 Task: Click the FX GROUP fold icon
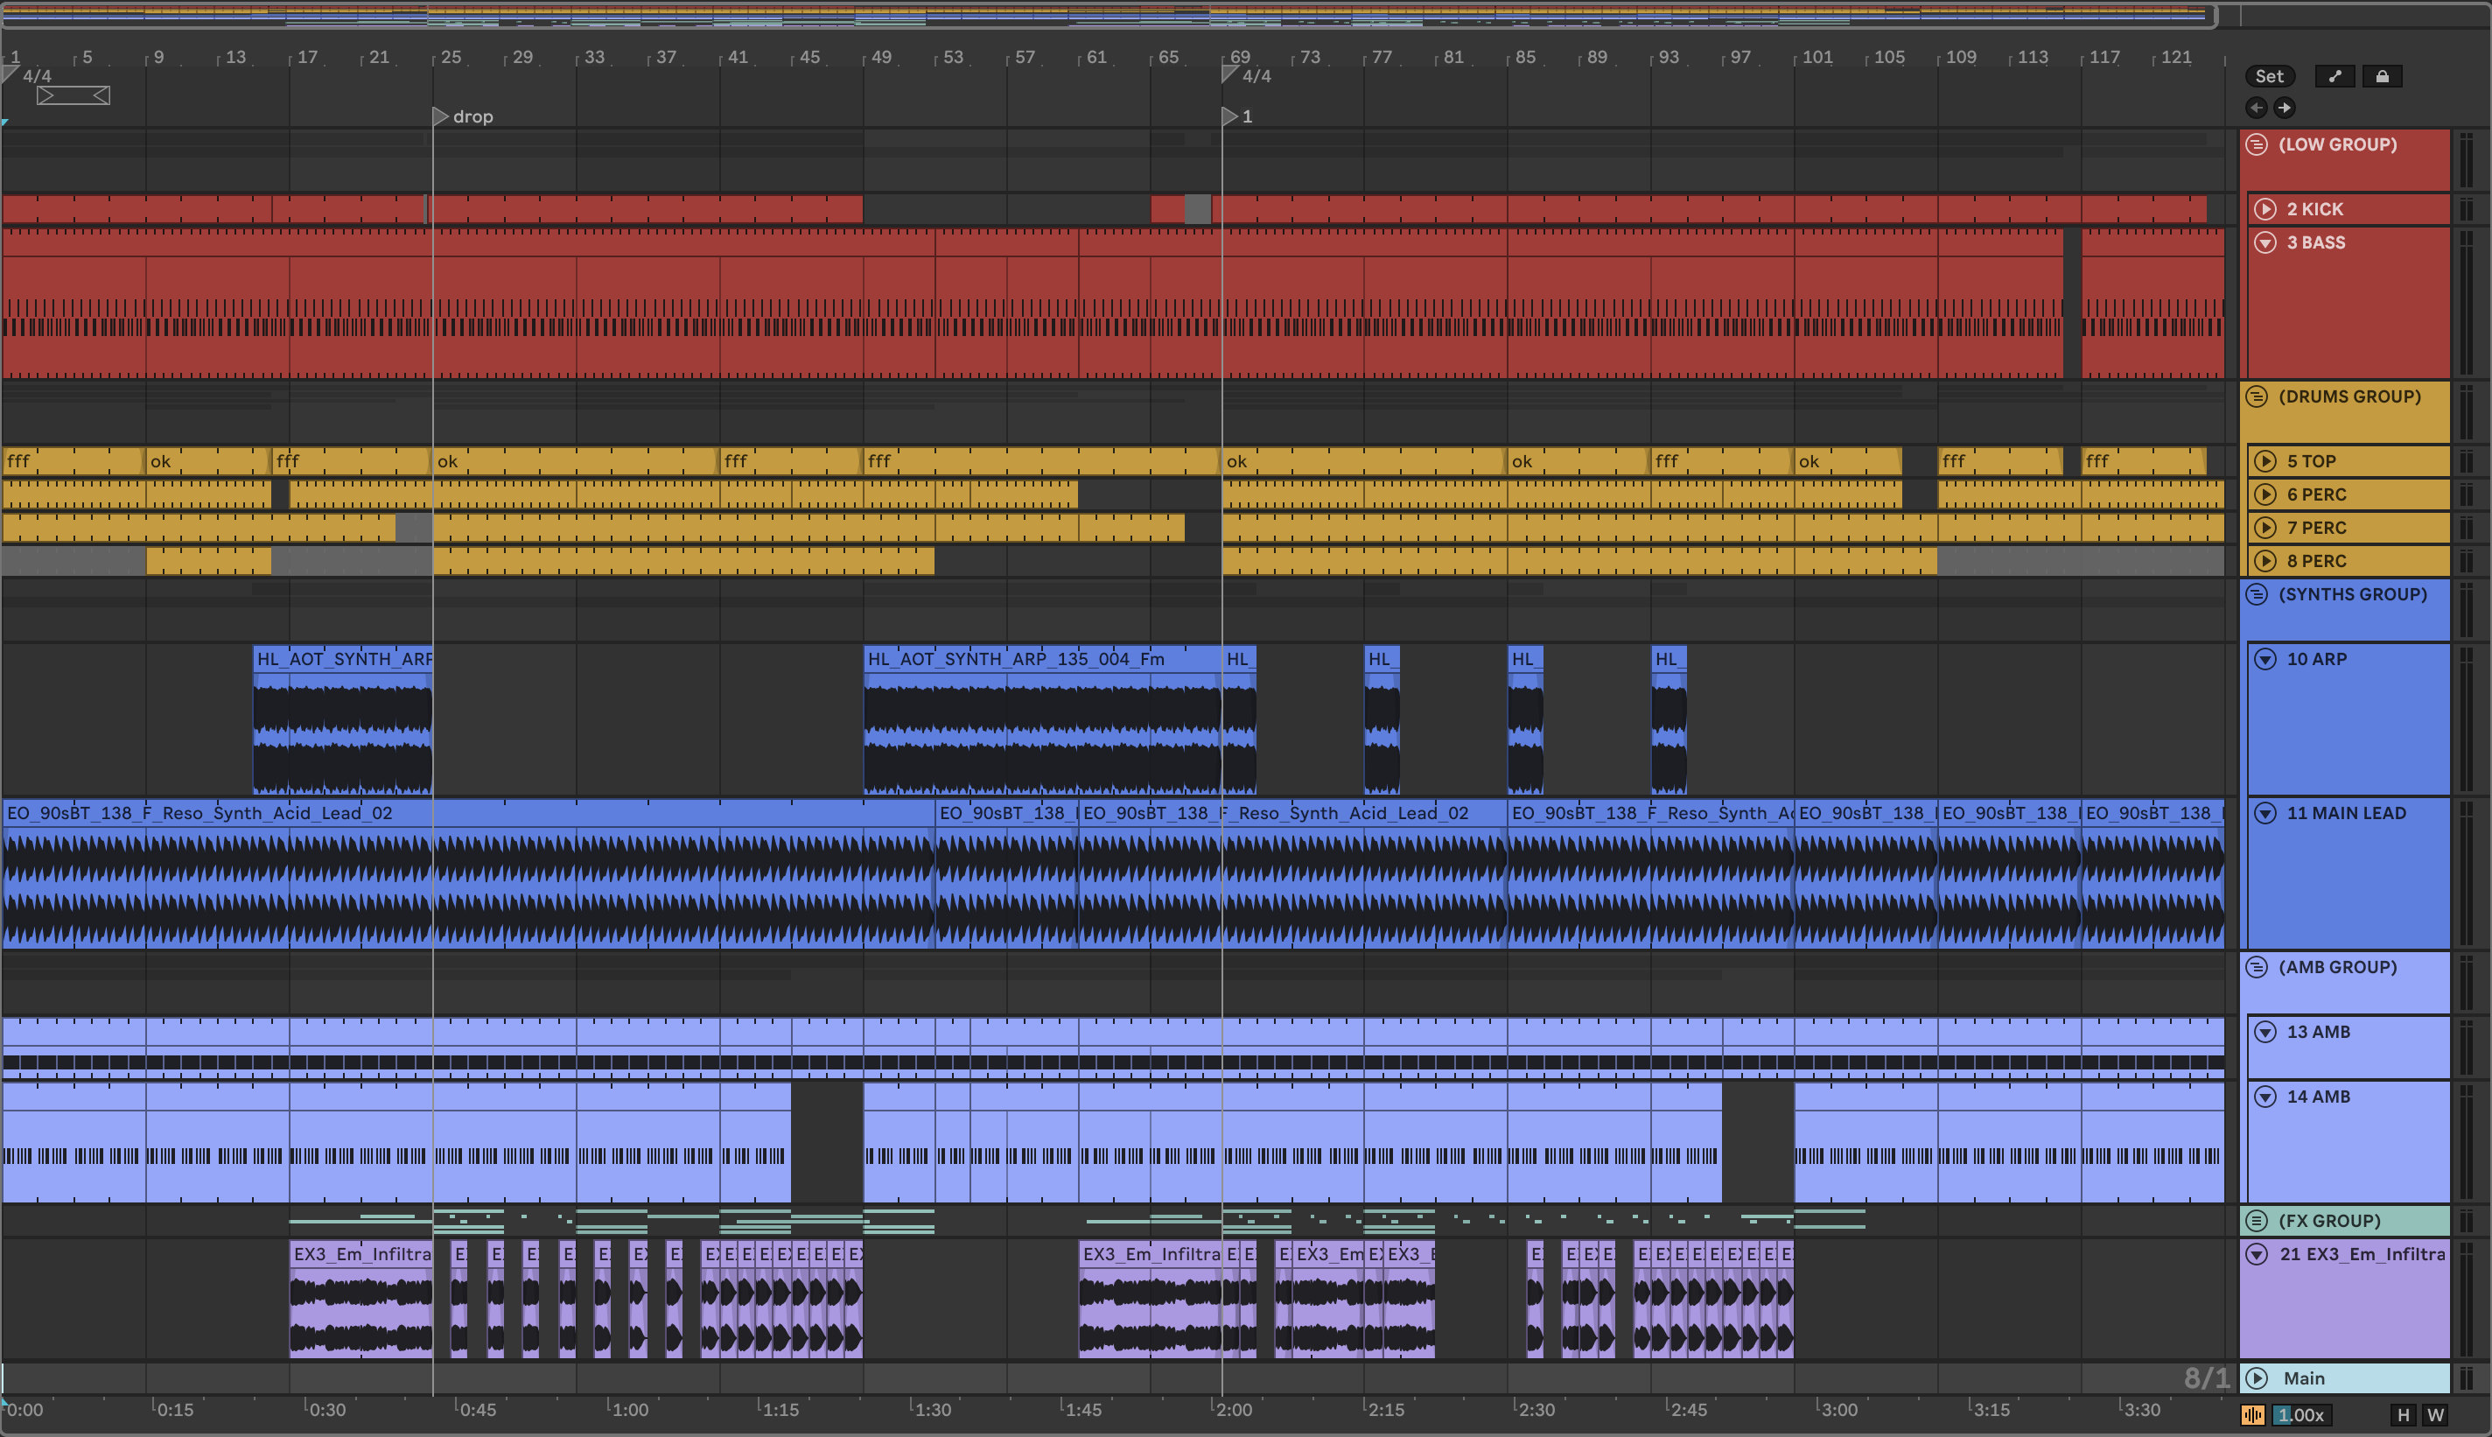coord(2257,1221)
